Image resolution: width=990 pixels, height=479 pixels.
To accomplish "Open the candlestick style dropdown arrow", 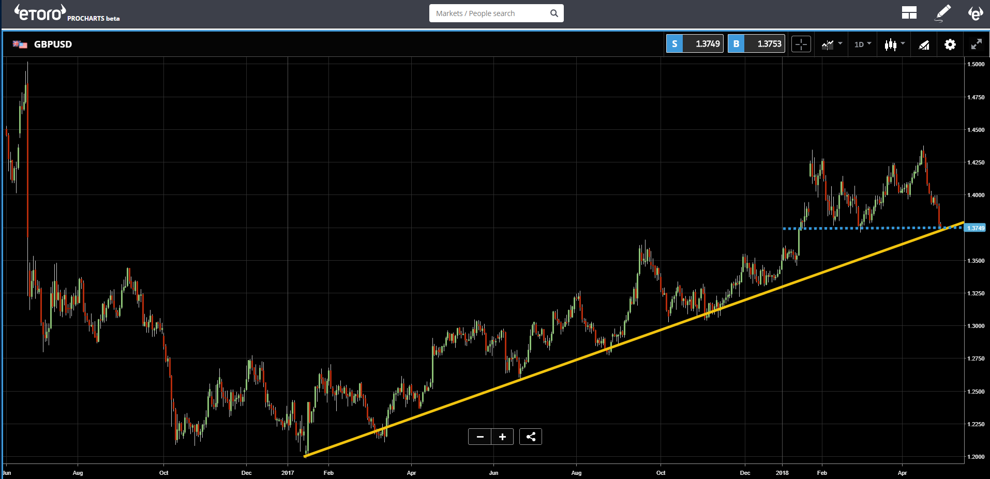I will click(x=903, y=44).
